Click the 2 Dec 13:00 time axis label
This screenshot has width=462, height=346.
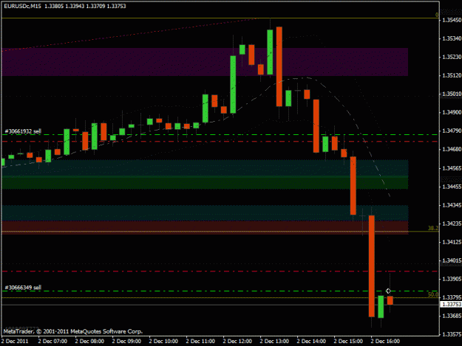click(x=274, y=342)
